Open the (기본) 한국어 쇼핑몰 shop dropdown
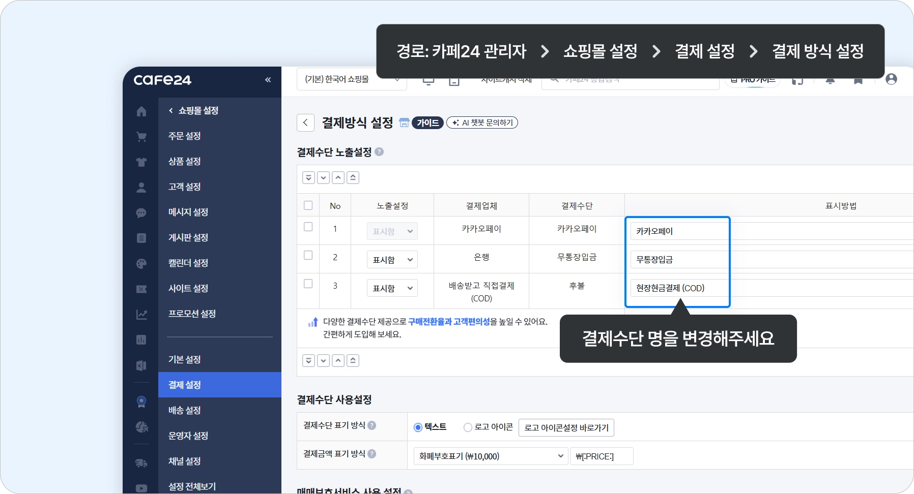Screen dimensions: 914x494 [352, 79]
